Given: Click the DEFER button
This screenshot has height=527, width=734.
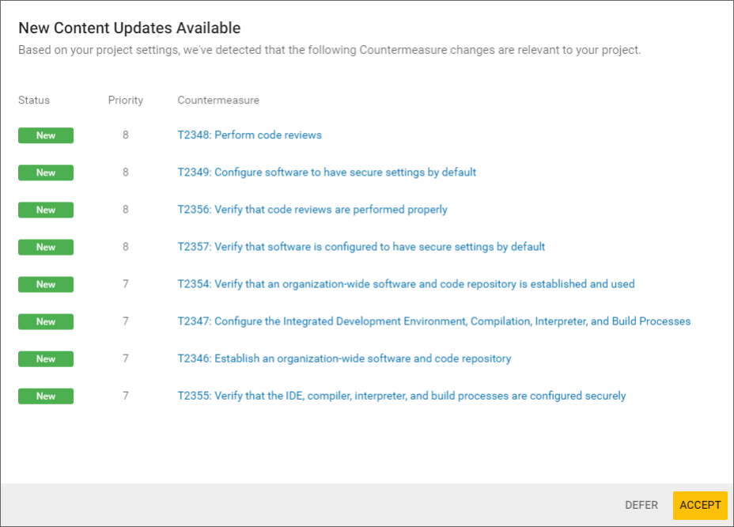Looking at the screenshot, I should coord(641,505).
